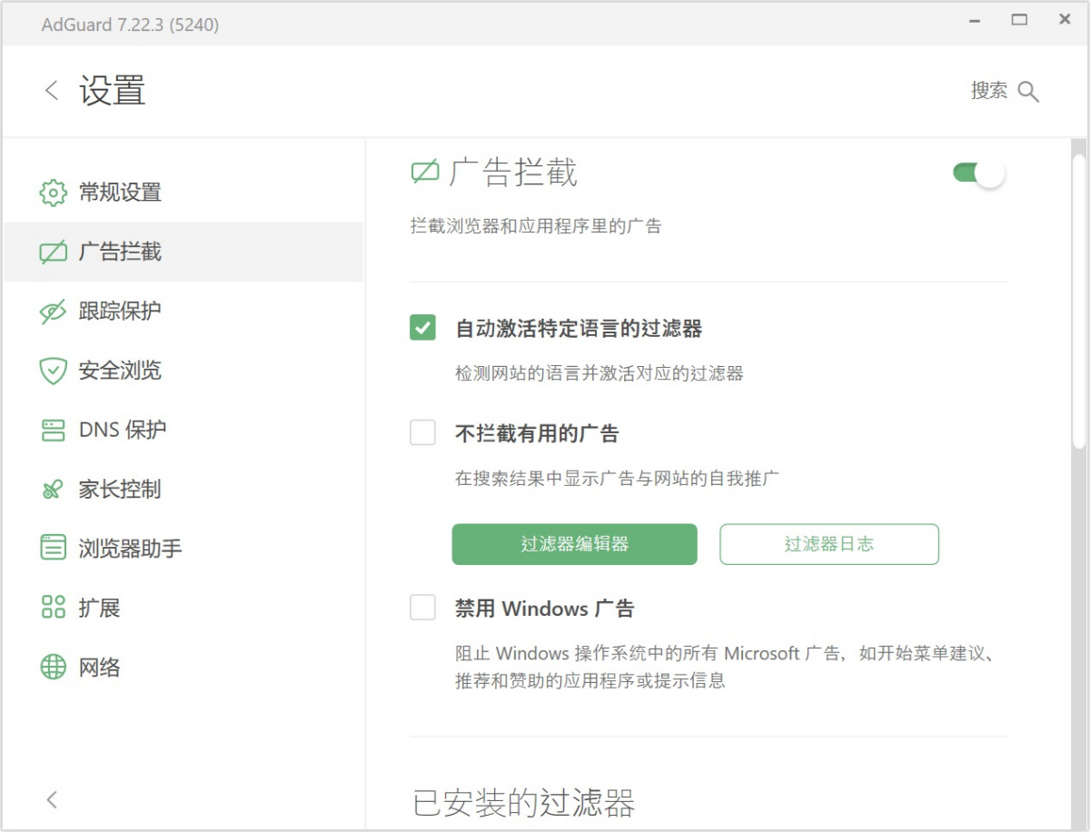The height and width of the screenshot is (832, 1090).
Task: Click the eye icon for 跟踪保护
Action: 54,312
